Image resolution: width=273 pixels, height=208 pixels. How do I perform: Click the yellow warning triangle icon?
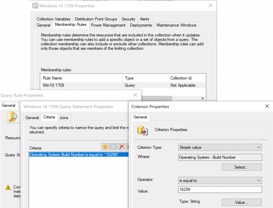coord(8,188)
